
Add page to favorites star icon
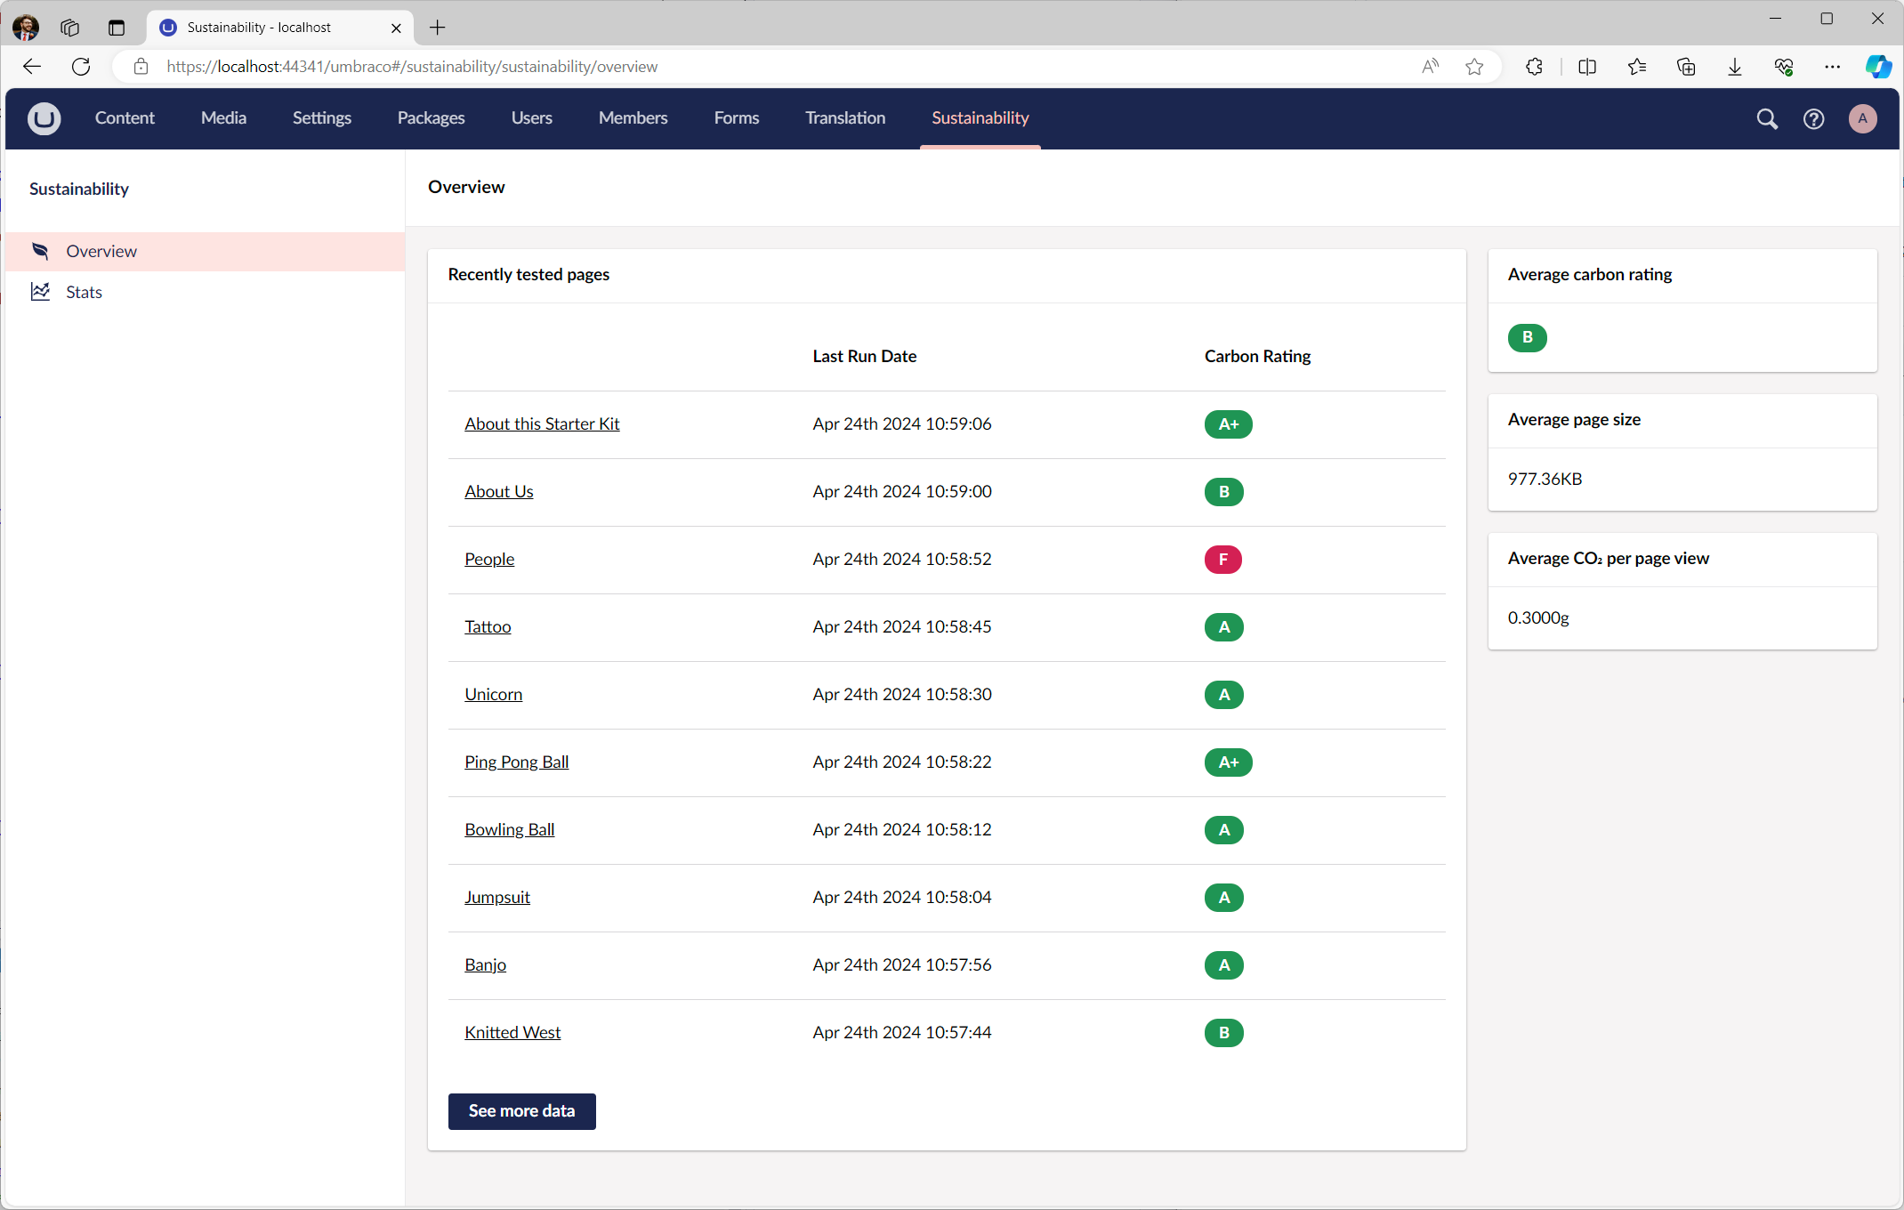tap(1474, 67)
